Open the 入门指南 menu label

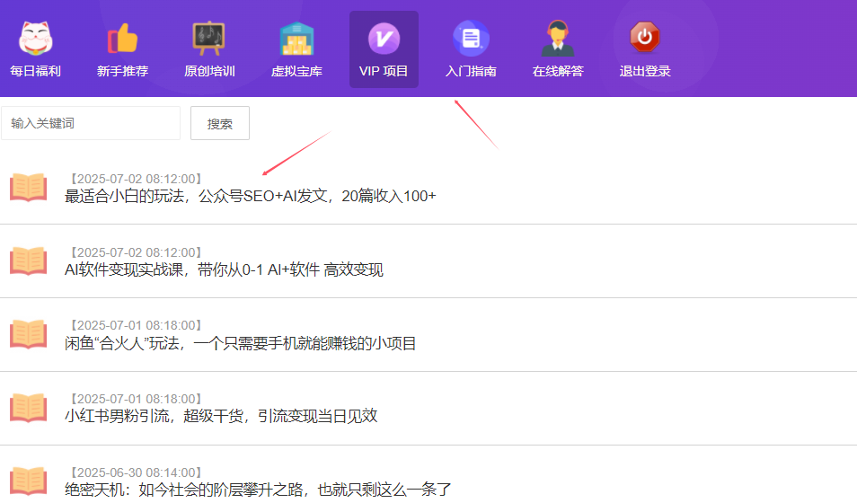pos(471,71)
